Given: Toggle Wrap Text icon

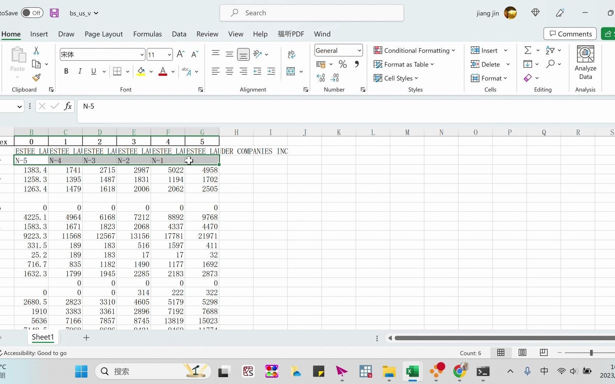Looking at the screenshot, I should (291, 54).
